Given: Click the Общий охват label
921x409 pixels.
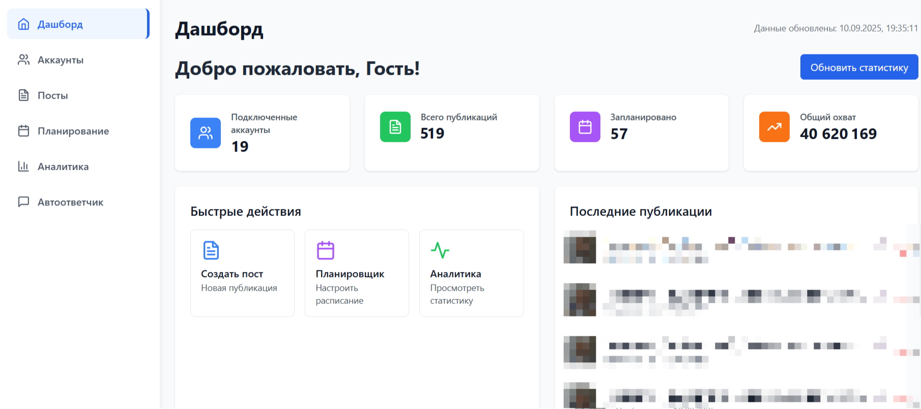Looking at the screenshot, I should (x=828, y=117).
